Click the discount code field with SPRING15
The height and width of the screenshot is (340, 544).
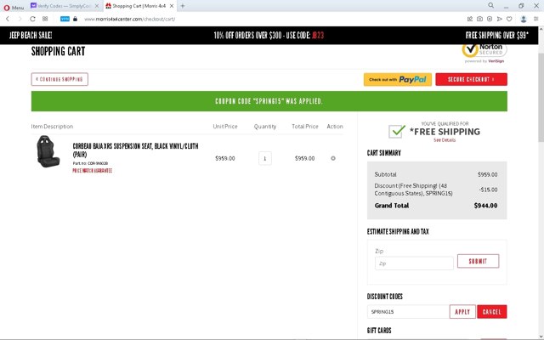click(408, 312)
